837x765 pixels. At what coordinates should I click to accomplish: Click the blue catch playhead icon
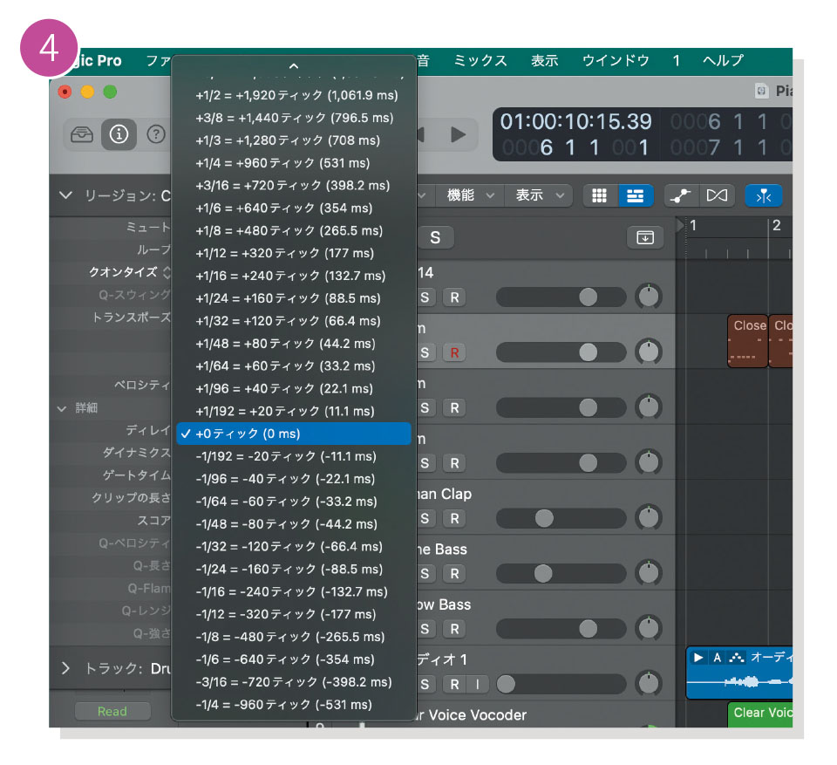coord(764,195)
